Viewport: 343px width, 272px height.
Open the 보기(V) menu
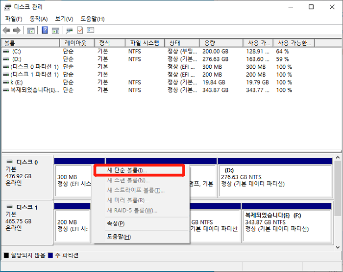(x=64, y=19)
